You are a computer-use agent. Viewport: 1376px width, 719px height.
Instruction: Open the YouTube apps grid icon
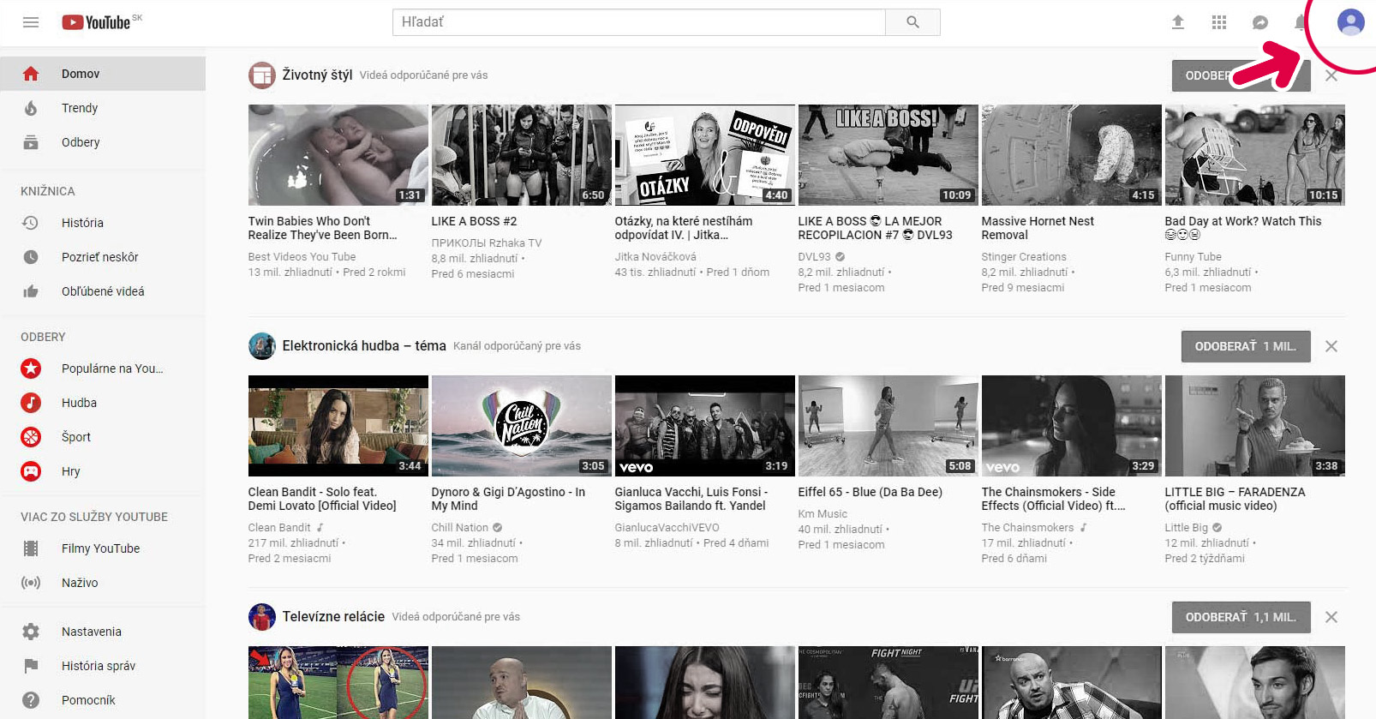(x=1219, y=22)
